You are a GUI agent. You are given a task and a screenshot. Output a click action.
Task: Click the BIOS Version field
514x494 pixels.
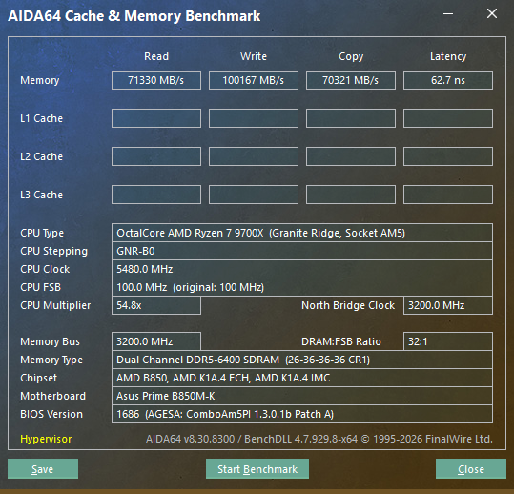tap(302, 414)
